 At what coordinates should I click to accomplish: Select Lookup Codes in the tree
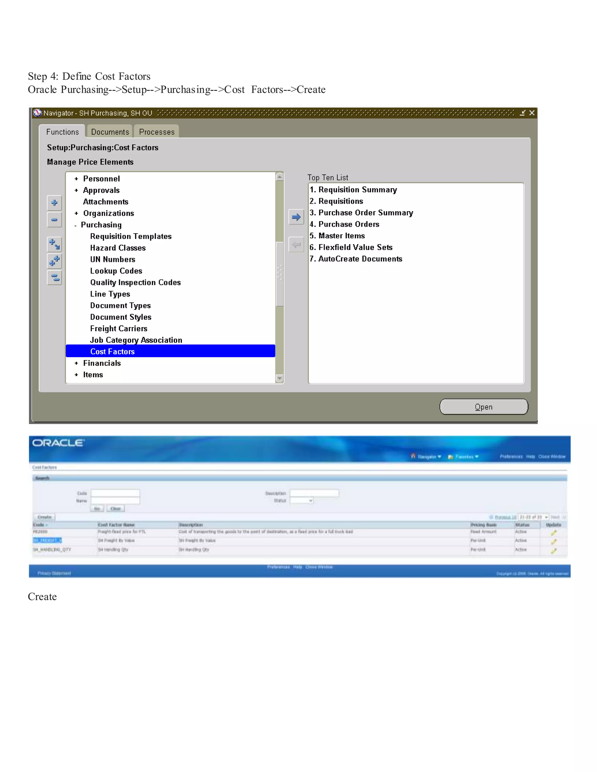[116, 271]
